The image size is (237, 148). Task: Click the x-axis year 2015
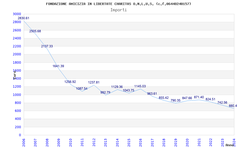click(x=129, y=143)
